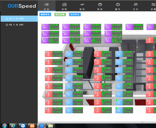Open the 能耗 energy consumption chart icon

pos(82,5)
